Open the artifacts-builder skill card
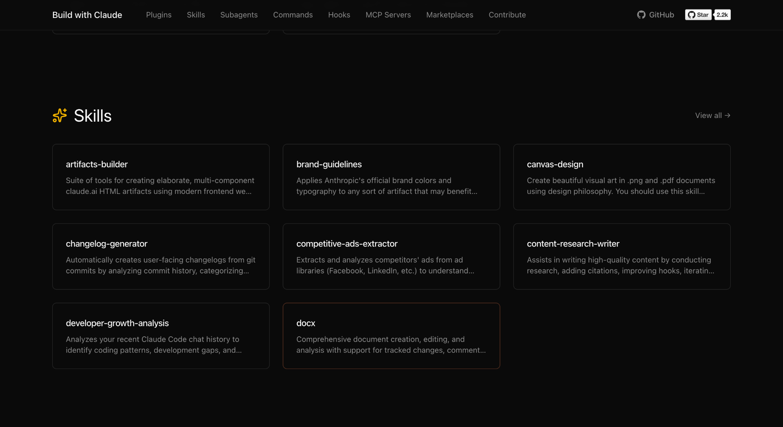Screen dimensions: 783x427 (x=161, y=177)
